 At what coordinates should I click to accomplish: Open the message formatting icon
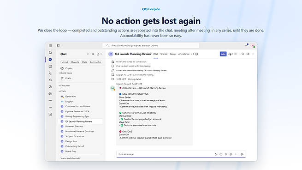click(x=216, y=154)
